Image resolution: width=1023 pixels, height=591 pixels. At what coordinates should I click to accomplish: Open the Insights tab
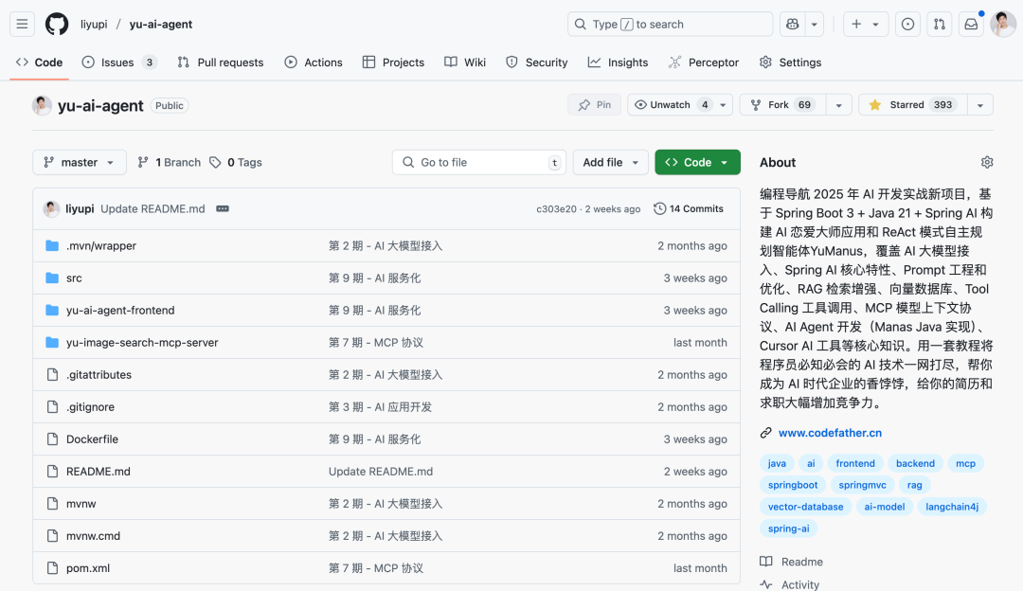pos(618,63)
